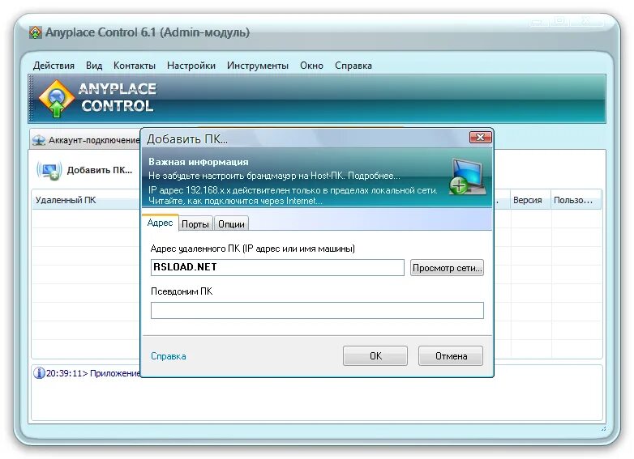
Task: Switch to the Порты tab
Action: click(x=195, y=224)
